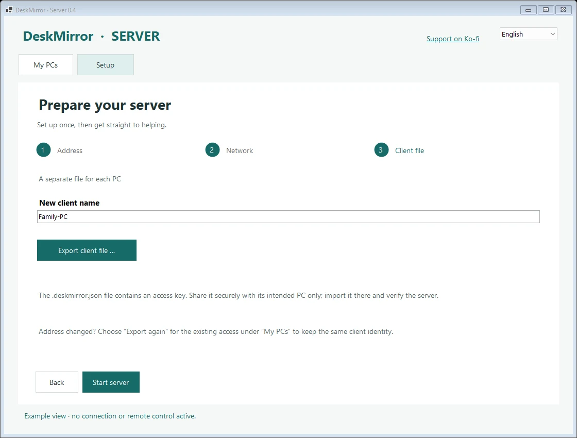Screen dimensions: 577x438
Task: Focus the New client name field
Action: pyautogui.click(x=288, y=217)
